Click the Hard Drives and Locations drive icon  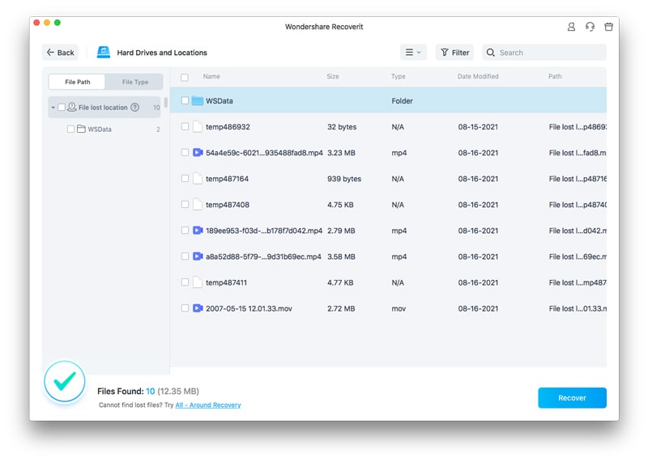tap(104, 53)
